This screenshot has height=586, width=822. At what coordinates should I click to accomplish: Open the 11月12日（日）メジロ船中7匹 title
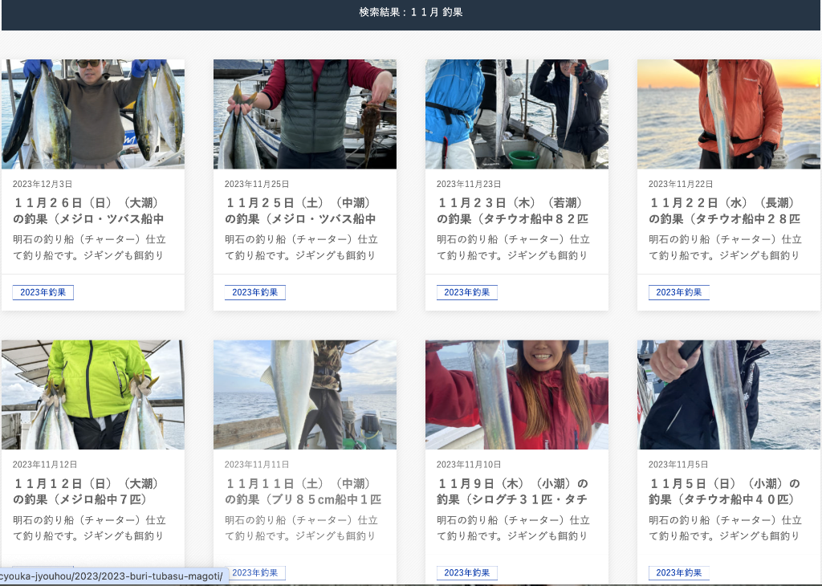point(88,491)
